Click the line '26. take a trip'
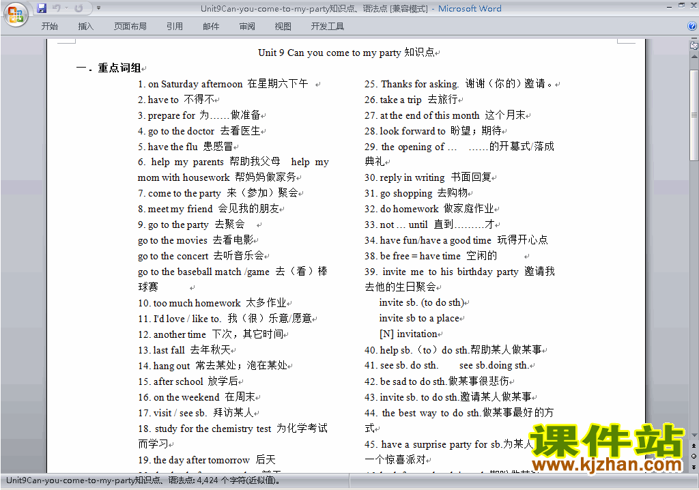The width and height of the screenshot is (699, 490). click(x=411, y=100)
